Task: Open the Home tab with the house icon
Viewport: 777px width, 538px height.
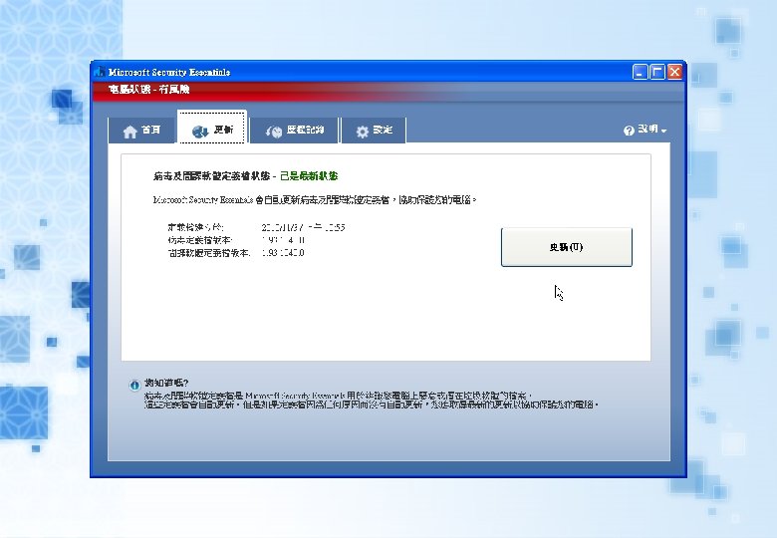Action: coord(142,131)
